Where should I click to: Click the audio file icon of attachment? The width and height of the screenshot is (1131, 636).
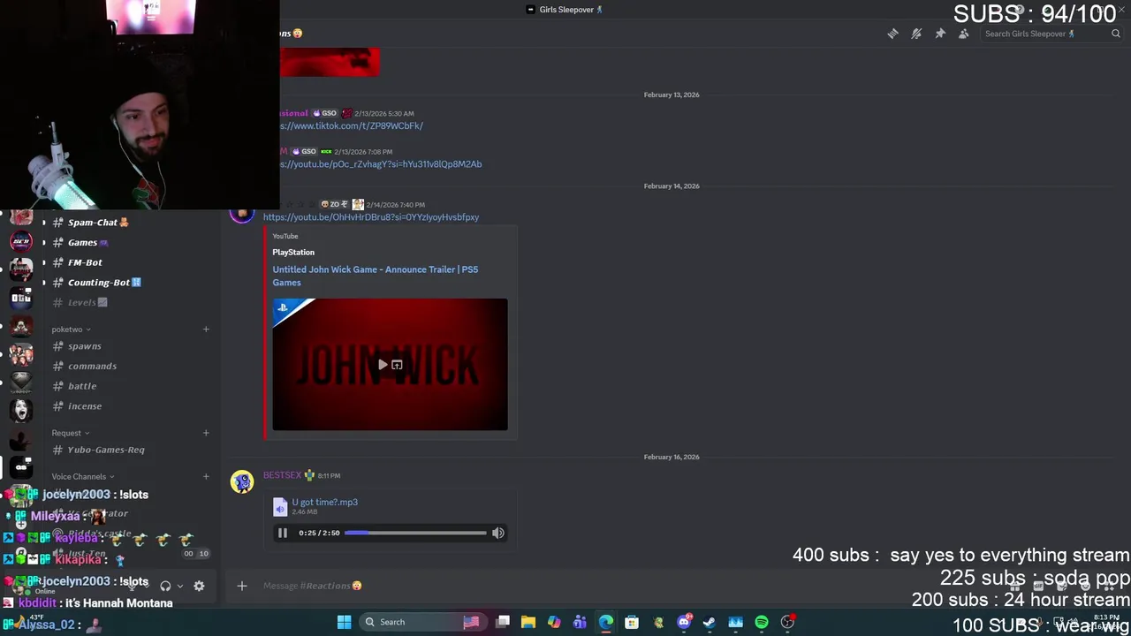pos(280,506)
